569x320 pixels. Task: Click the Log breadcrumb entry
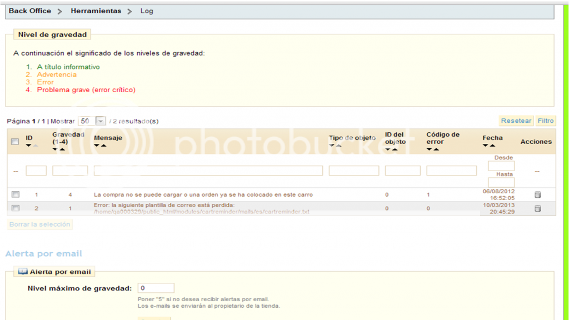[x=146, y=11]
